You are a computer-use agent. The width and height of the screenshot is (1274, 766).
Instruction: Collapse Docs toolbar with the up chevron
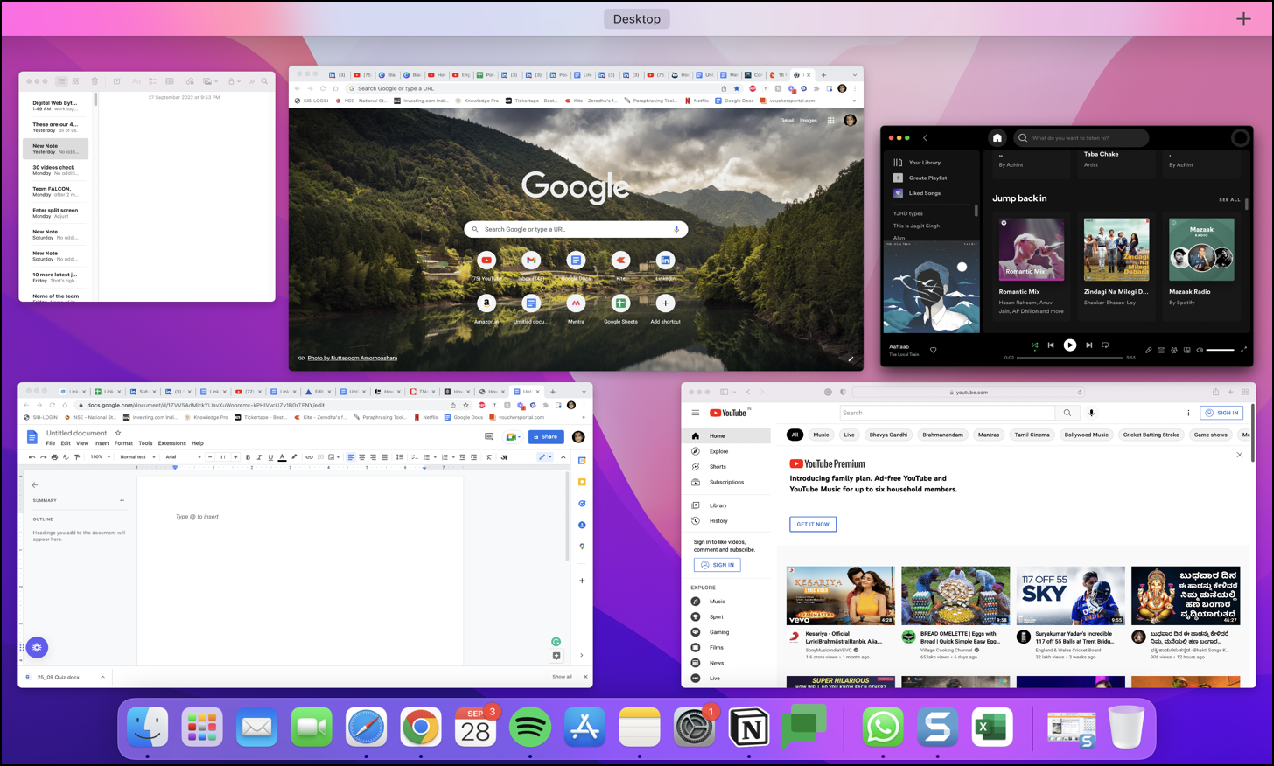coord(563,457)
